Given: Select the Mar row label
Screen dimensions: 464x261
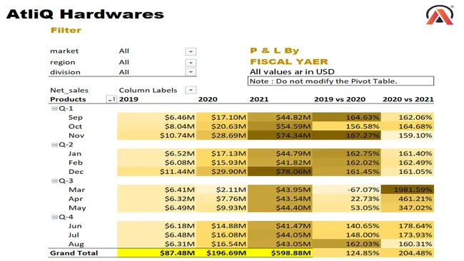Looking at the screenshot, I should pos(76,190).
